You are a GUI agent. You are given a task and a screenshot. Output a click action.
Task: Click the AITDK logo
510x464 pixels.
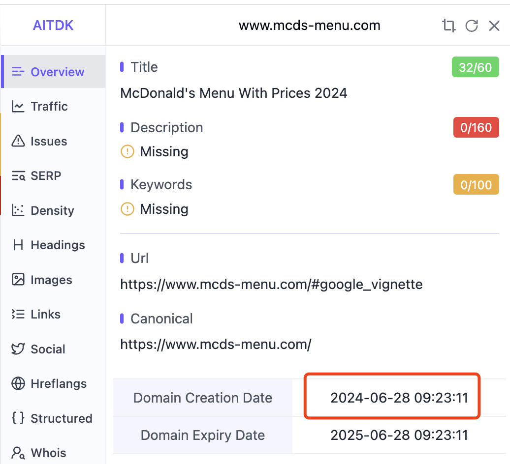53,26
